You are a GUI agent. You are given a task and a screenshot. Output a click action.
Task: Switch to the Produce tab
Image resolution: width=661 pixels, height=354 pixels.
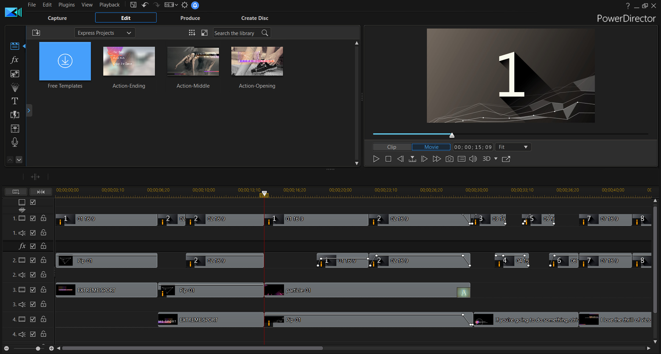pyautogui.click(x=190, y=18)
